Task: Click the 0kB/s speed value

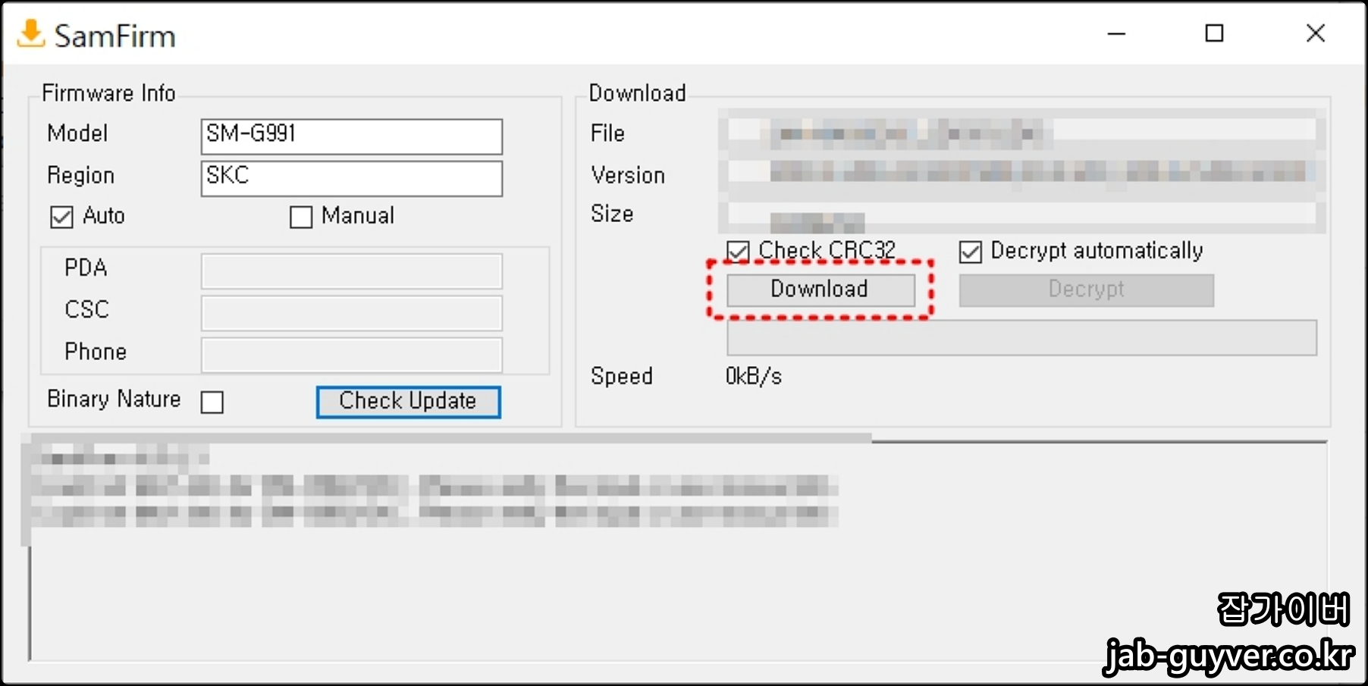Action: [x=754, y=377]
